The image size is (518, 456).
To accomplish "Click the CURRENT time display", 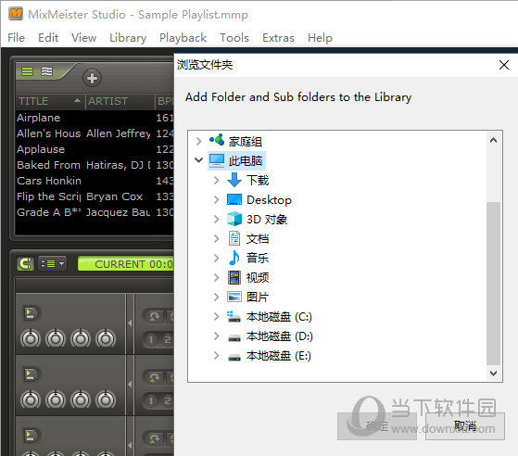I will tap(125, 264).
